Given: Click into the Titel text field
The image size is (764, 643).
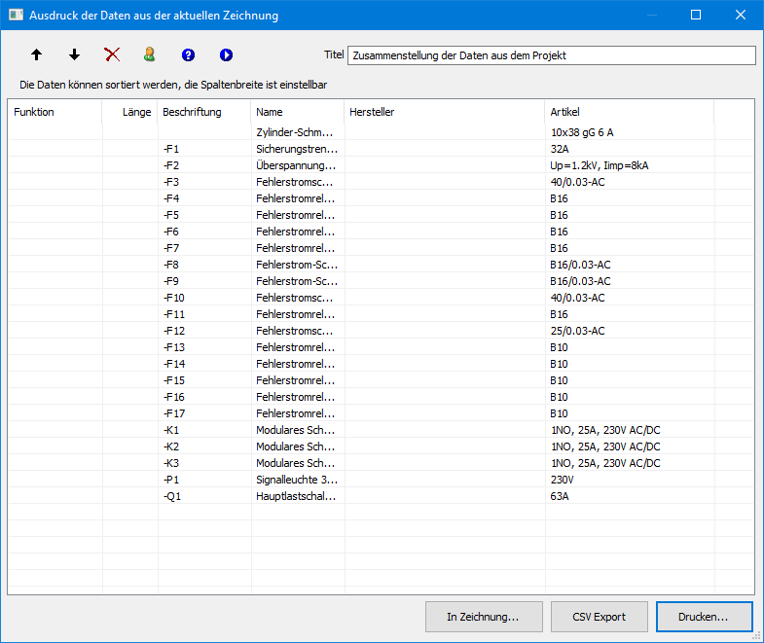Looking at the screenshot, I should point(551,55).
